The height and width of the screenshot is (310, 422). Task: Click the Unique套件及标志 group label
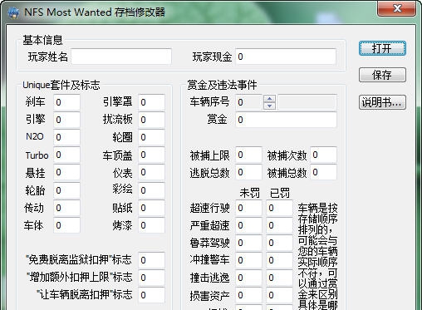click(61, 85)
